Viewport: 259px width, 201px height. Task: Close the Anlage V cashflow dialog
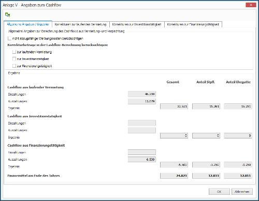tap(251, 5)
